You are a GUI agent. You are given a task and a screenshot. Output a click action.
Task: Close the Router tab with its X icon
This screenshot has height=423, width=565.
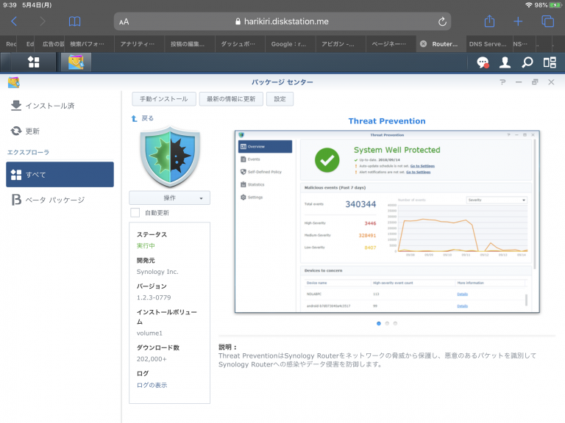pyautogui.click(x=424, y=44)
